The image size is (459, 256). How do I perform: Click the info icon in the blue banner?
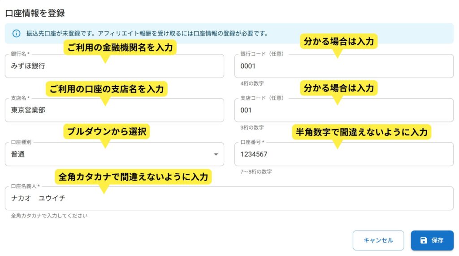tap(17, 33)
